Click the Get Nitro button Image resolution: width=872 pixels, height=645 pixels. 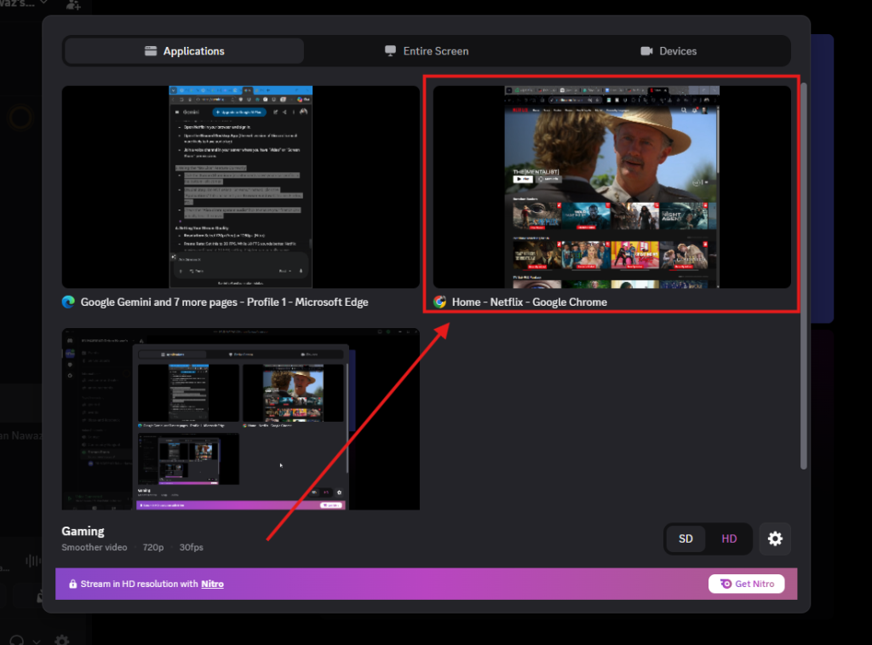tap(746, 584)
